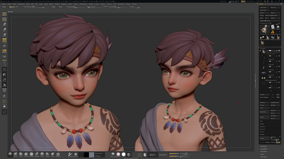Click the Append subtool button
Screen dimensions: 284x159
pos(275,110)
